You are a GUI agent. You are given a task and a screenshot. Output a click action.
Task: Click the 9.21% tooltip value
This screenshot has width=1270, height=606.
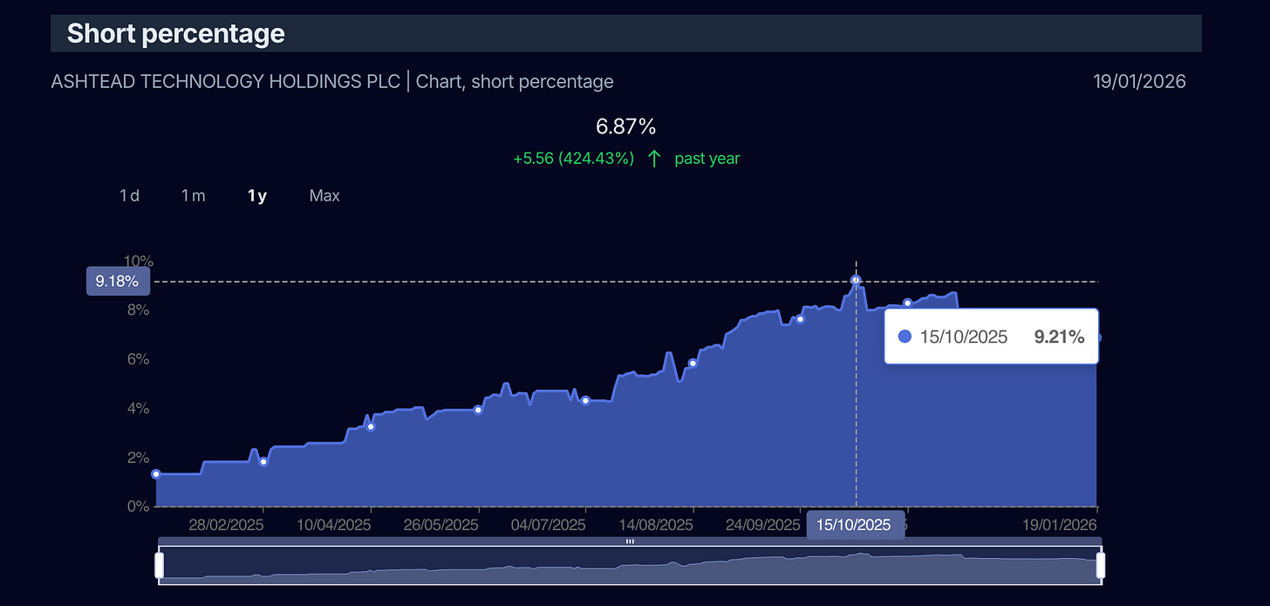pyautogui.click(x=1059, y=337)
